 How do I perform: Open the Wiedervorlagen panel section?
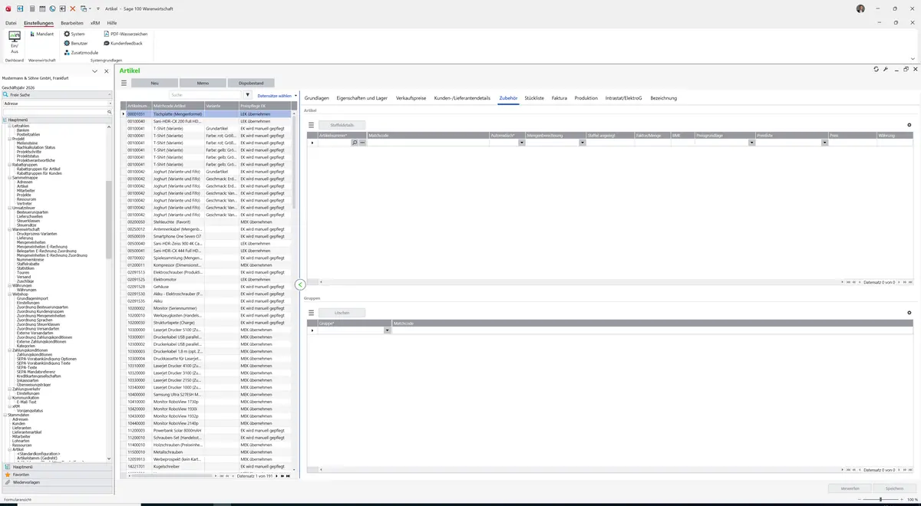click(57, 482)
